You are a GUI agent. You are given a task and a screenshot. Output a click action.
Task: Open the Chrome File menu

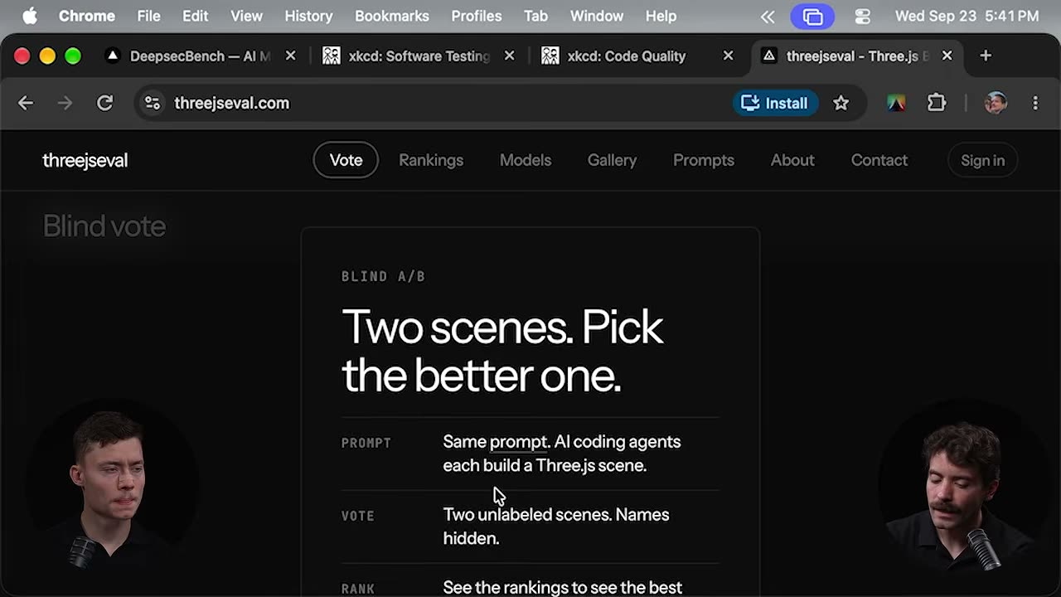pyautogui.click(x=148, y=16)
